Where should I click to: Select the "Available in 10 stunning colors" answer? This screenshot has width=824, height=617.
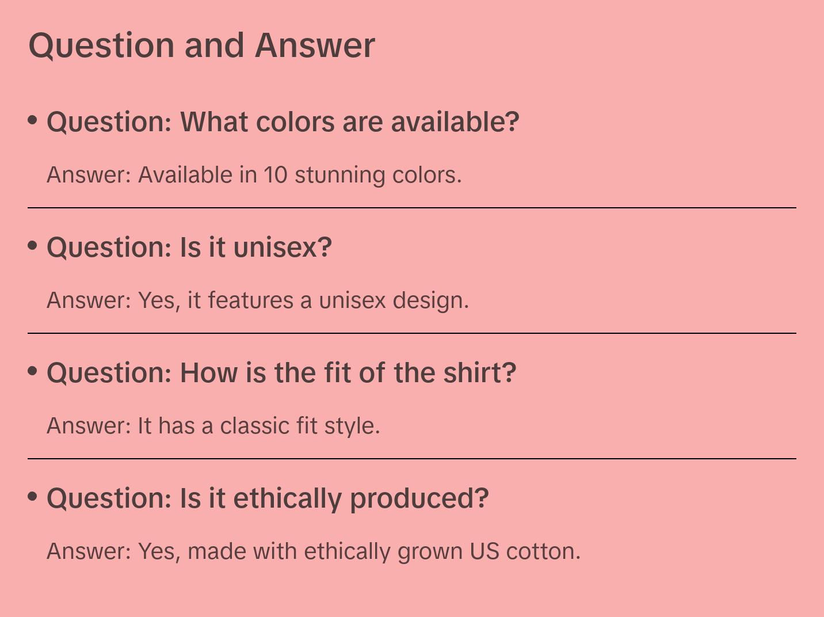click(254, 175)
